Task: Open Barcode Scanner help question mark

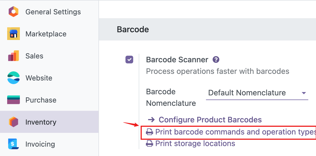Action: tap(216, 60)
